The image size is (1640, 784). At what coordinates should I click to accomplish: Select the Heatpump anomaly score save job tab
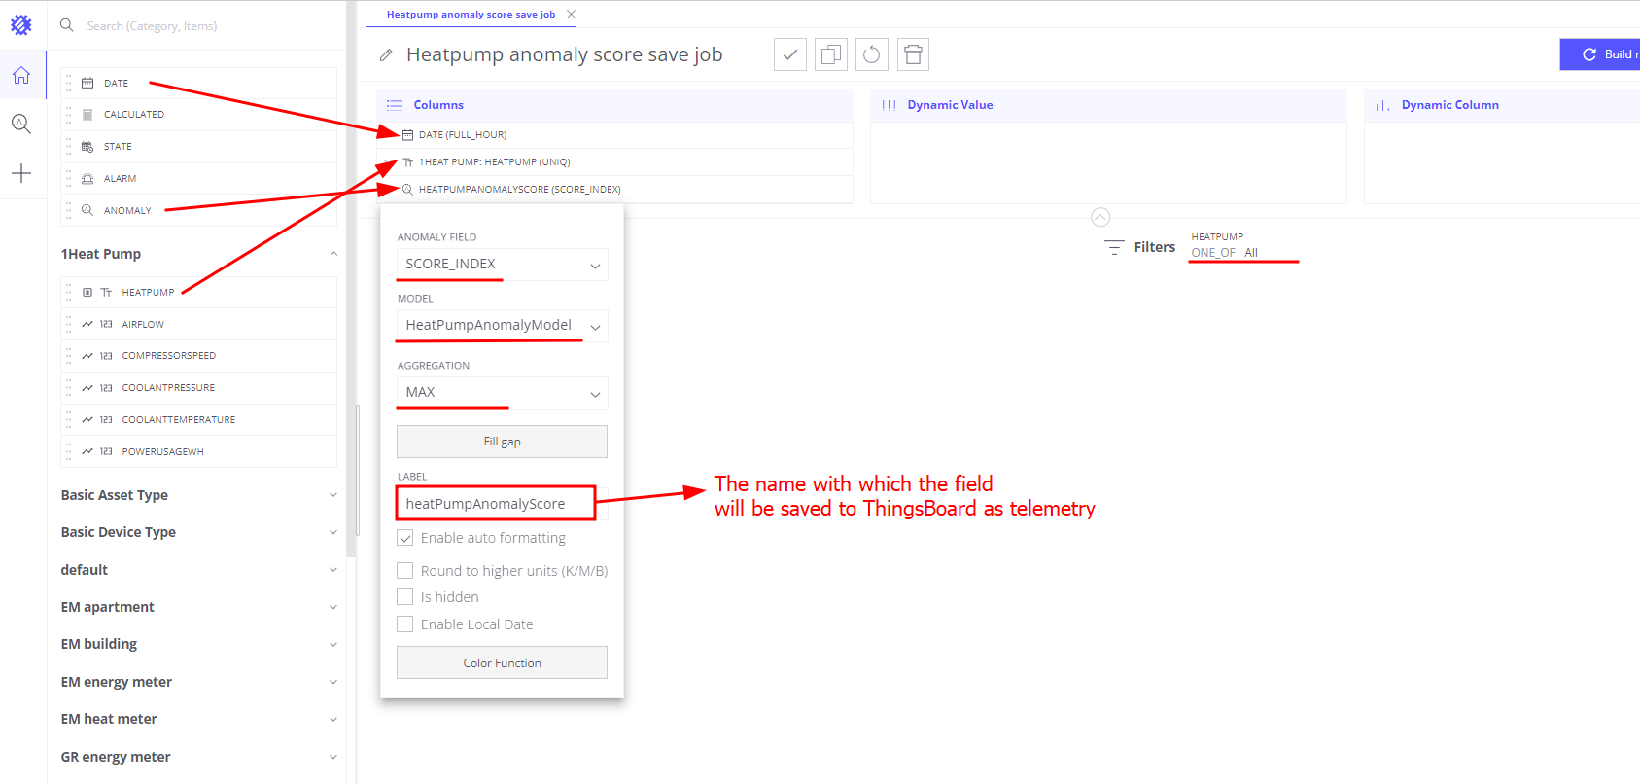[x=471, y=15]
